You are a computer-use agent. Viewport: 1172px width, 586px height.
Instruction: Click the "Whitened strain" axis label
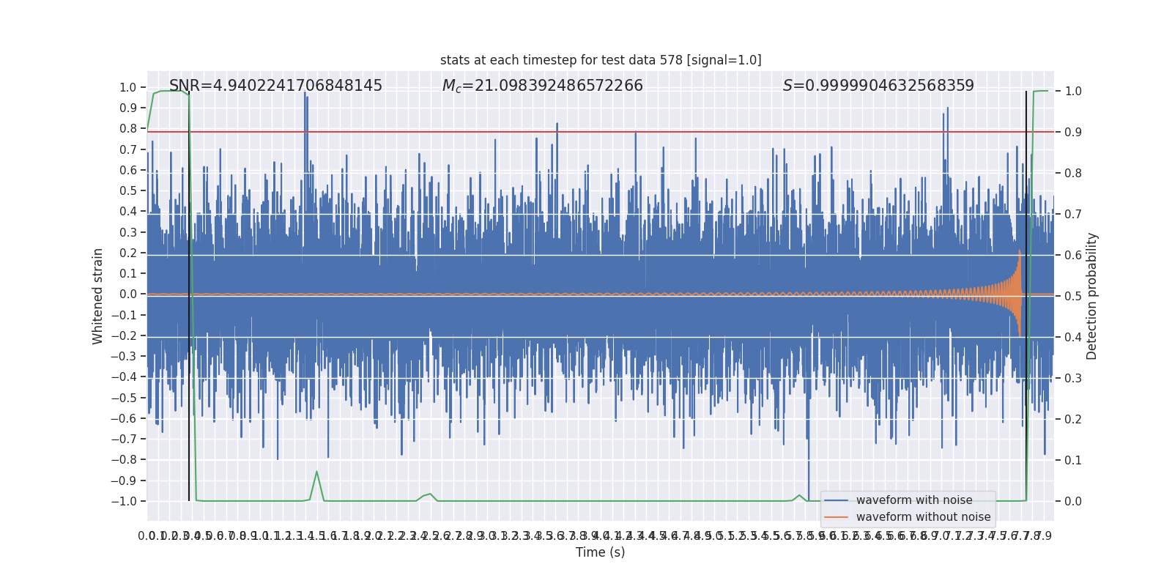pos(97,296)
